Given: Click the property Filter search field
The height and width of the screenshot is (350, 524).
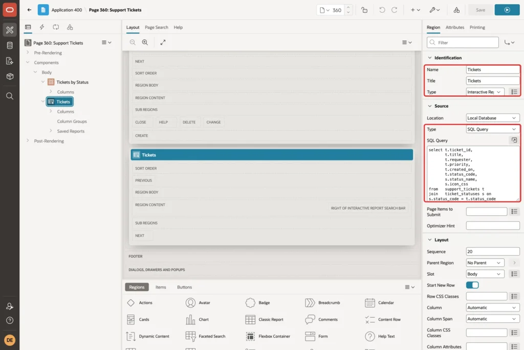Looking at the screenshot, I should tap(463, 43).
